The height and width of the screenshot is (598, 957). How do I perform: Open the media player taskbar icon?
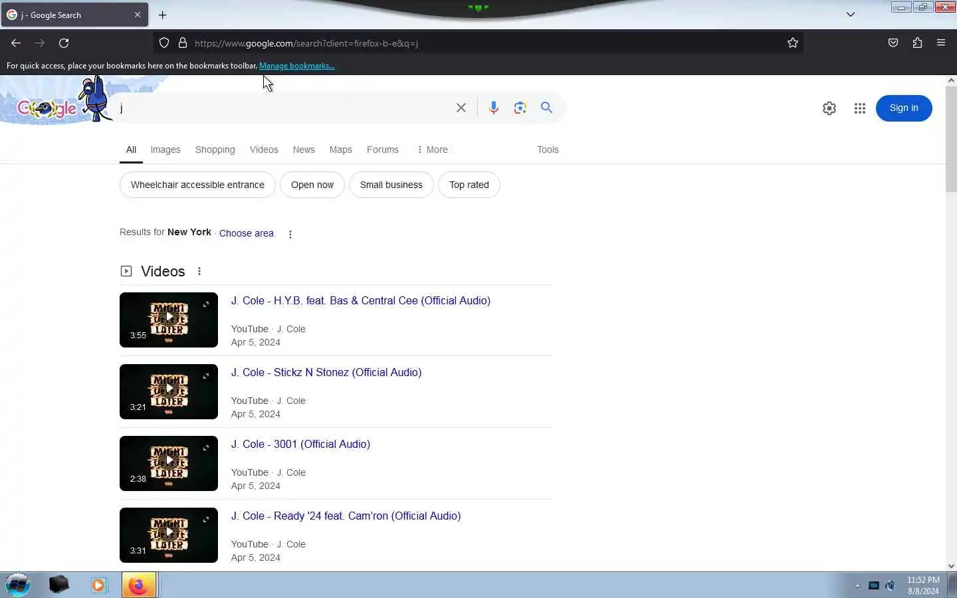pyautogui.click(x=99, y=585)
